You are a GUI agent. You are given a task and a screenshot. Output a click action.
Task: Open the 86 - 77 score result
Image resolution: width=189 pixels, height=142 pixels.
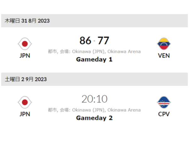coord(94,40)
